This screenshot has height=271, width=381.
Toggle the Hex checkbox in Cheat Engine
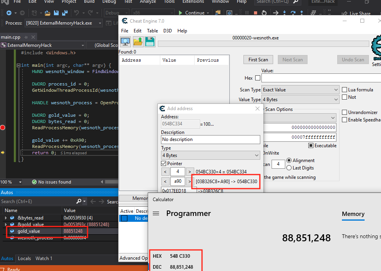click(x=258, y=78)
